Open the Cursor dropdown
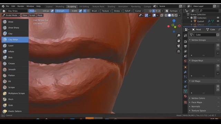The image size is (221, 124). pyautogui.click(x=139, y=11)
